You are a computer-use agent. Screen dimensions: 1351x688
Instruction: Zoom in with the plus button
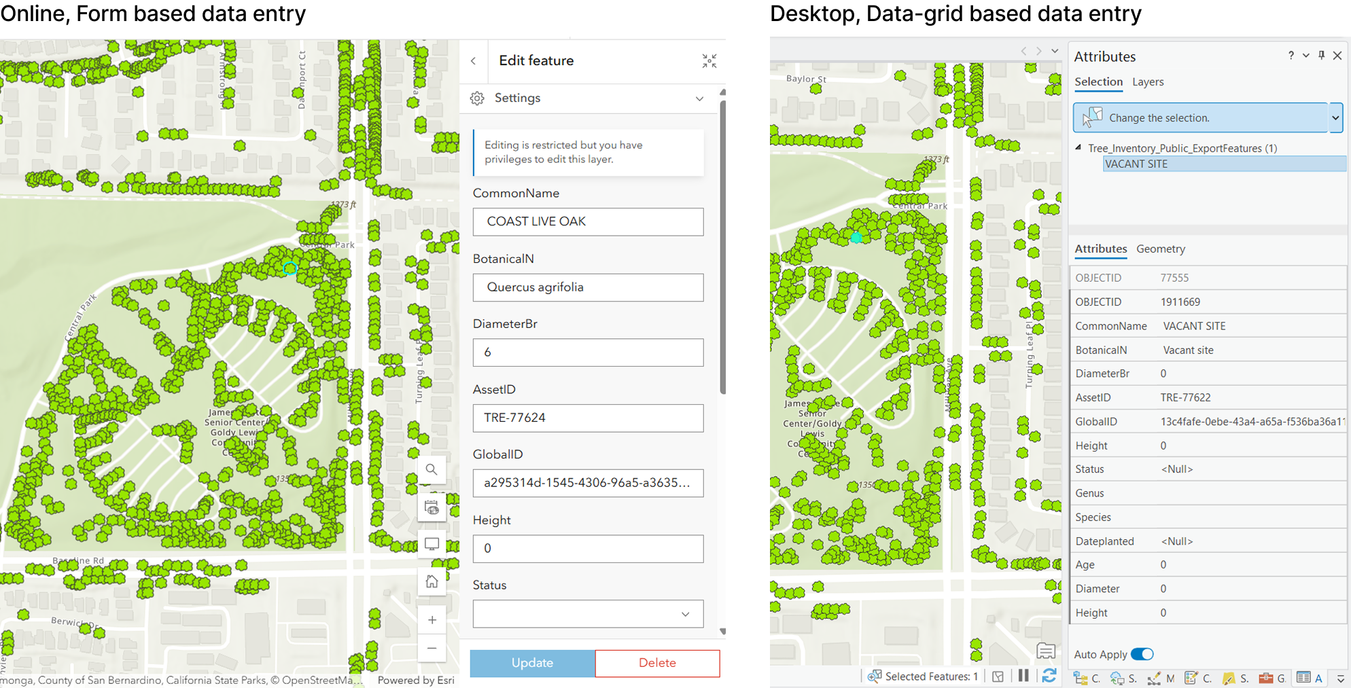pyautogui.click(x=432, y=619)
